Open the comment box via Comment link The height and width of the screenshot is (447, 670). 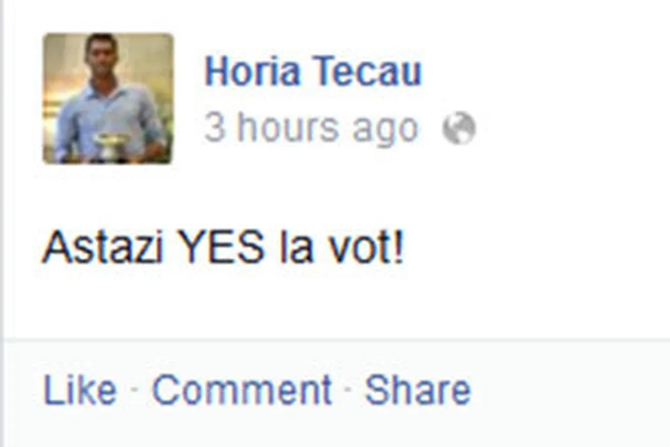[242, 390]
